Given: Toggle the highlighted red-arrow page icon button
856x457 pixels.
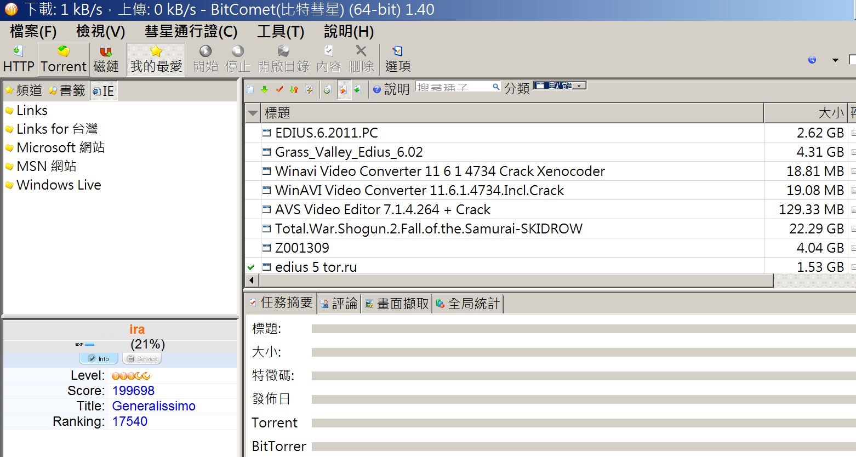Looking at the screenshot, I should 344,89.
